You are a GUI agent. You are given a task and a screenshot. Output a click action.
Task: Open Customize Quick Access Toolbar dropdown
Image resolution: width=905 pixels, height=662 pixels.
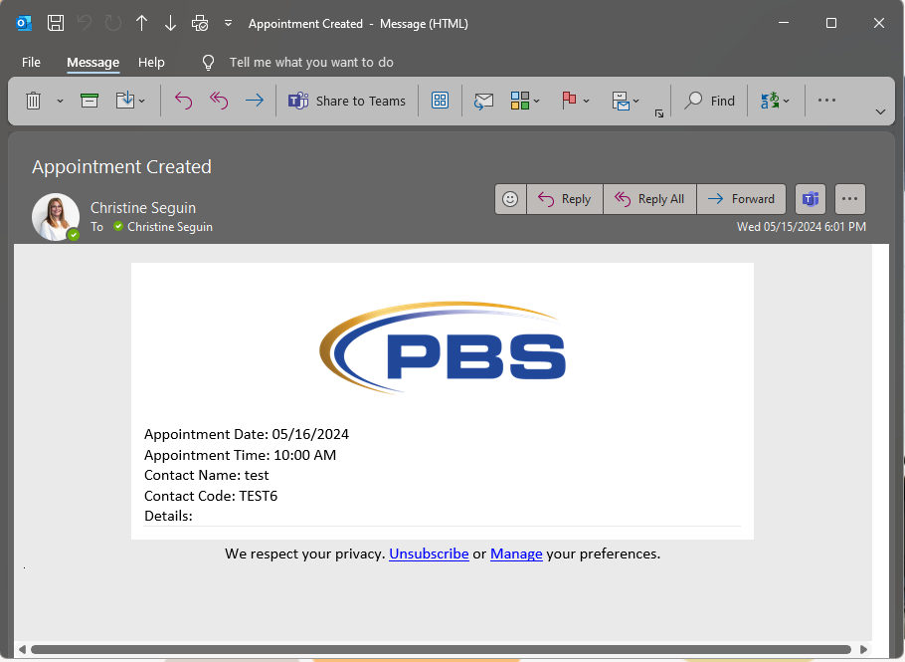pyautogui.click(x=229, y=23)
